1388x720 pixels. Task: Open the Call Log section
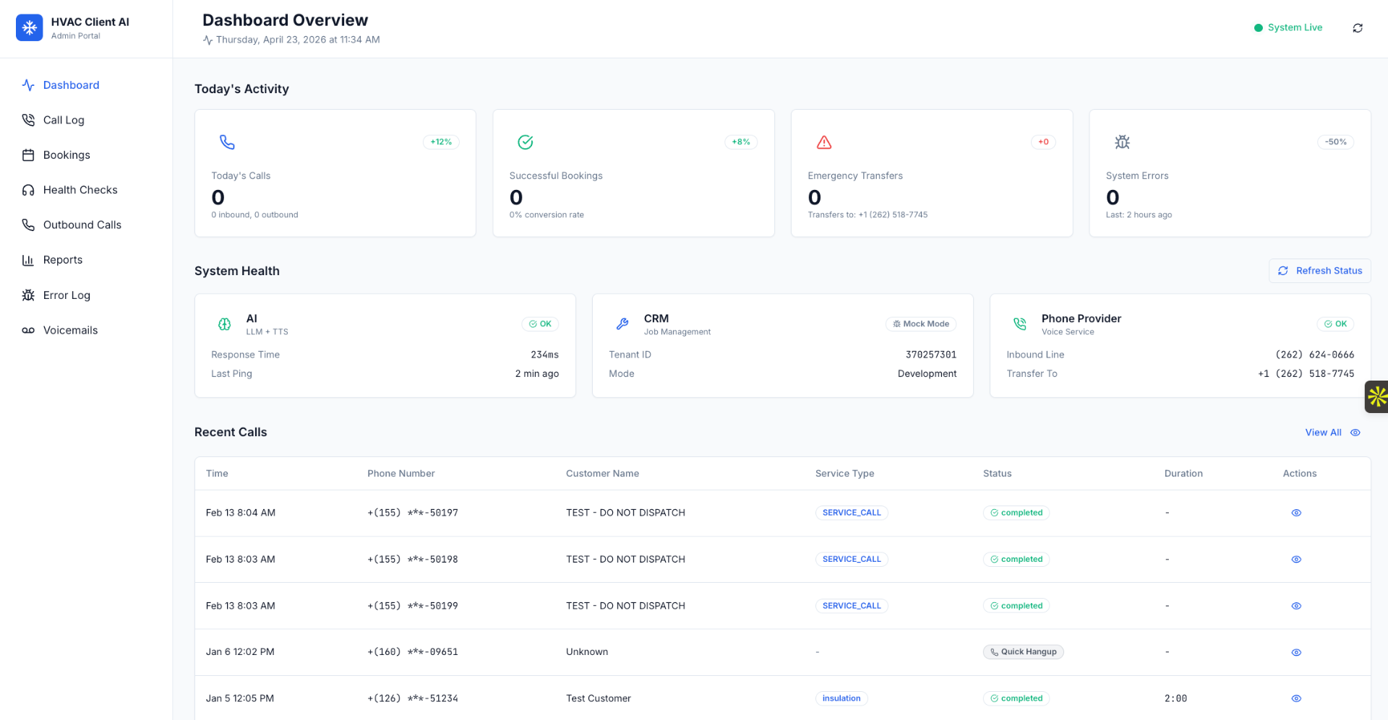[x=63, y=120]
